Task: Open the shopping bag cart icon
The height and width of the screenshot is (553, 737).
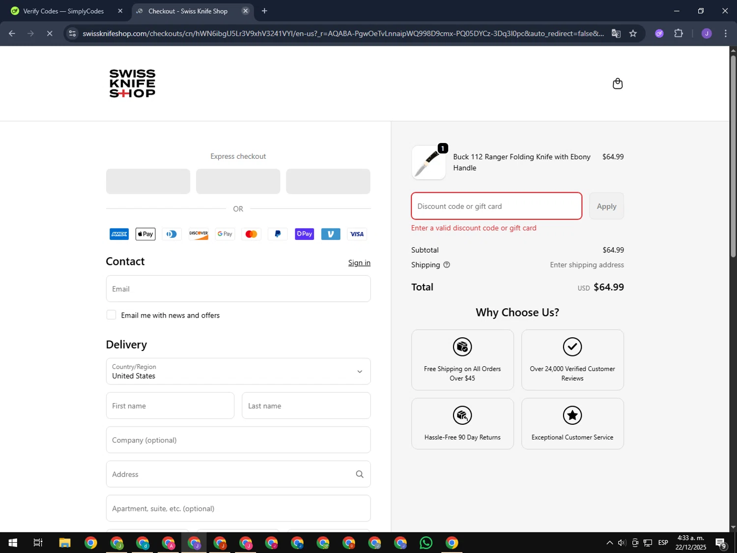Action: point(618,84)
